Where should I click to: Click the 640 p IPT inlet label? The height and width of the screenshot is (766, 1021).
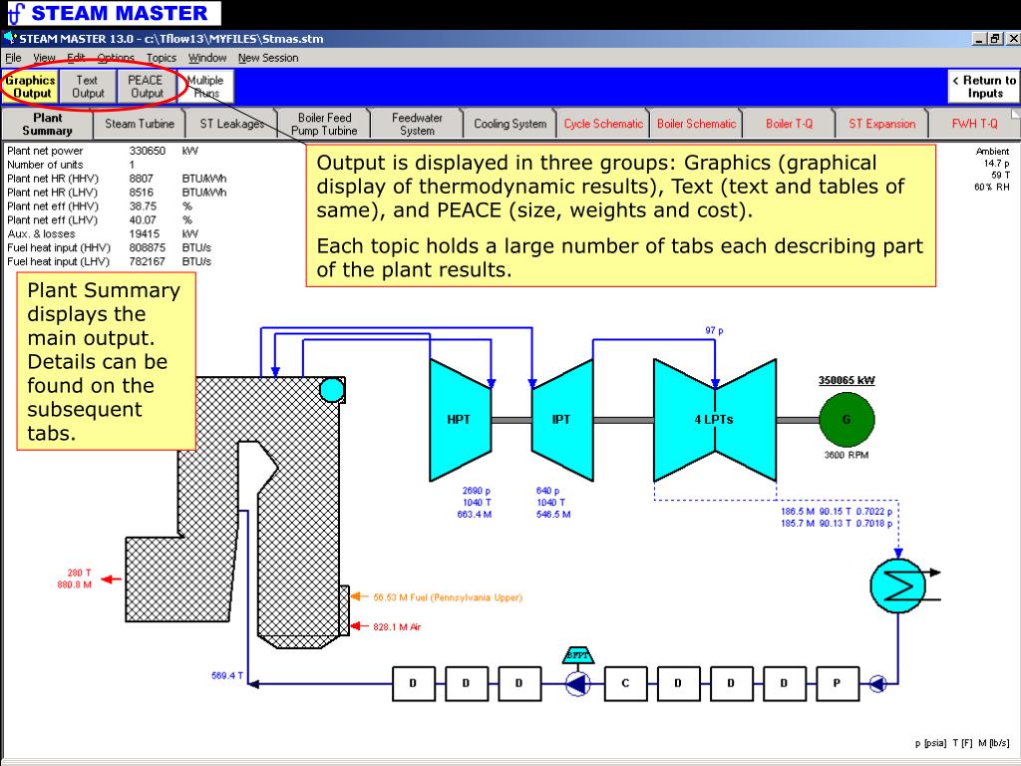tap(547, 491)
